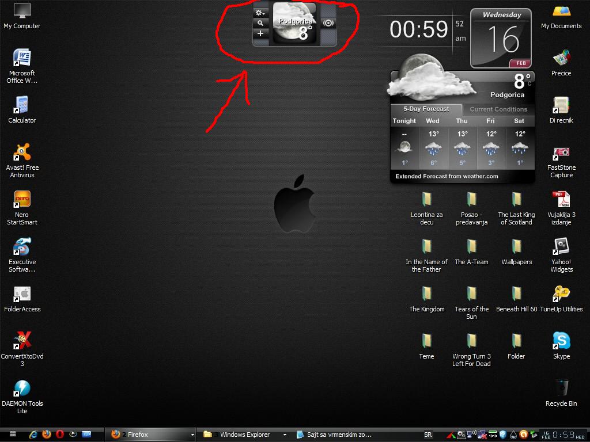Open the Di recnik shortcut
590x442 pixels.
(561, 110)
